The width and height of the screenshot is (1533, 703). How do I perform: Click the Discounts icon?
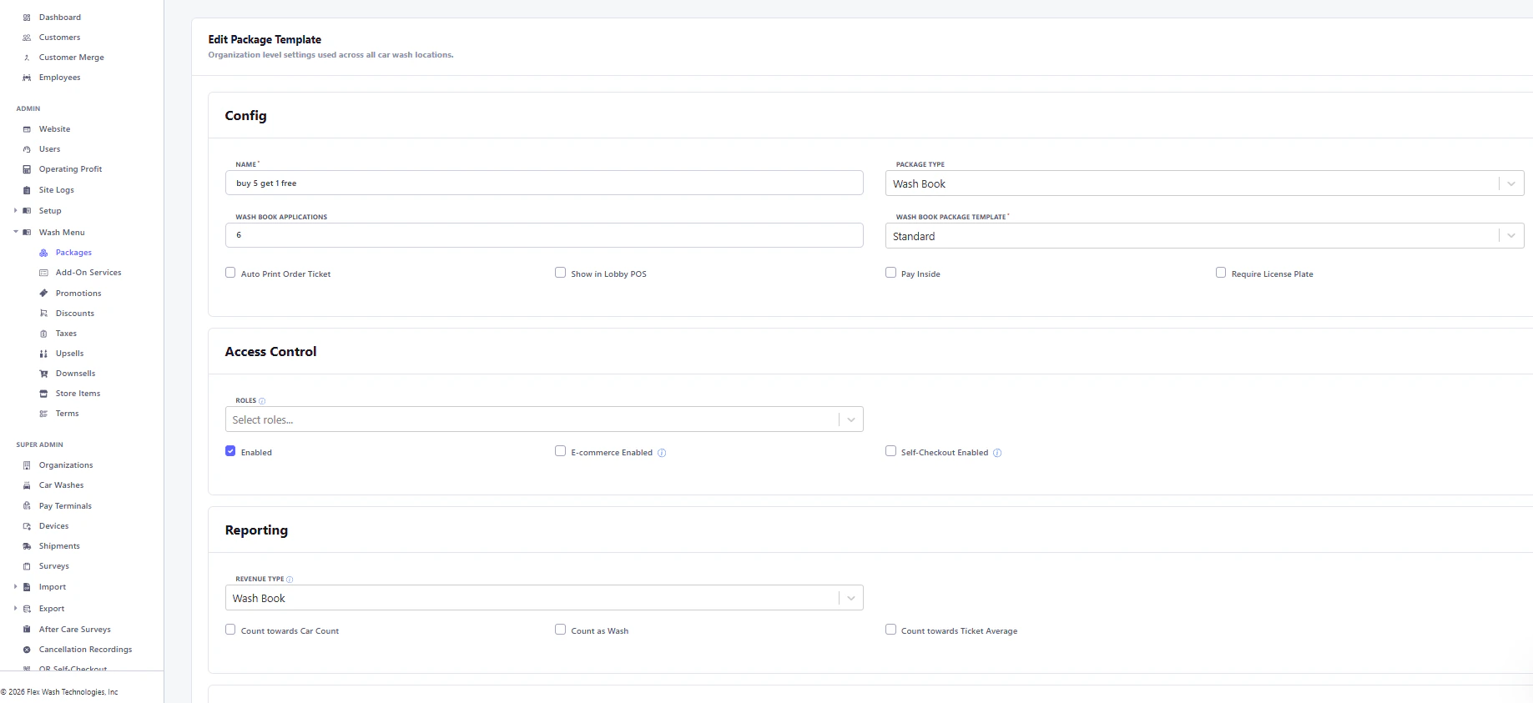click(x=43, y=314)
